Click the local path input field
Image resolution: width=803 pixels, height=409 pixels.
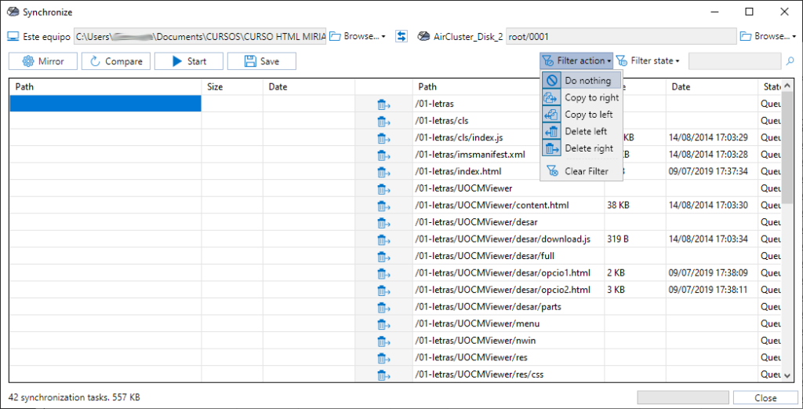[200, 36]
